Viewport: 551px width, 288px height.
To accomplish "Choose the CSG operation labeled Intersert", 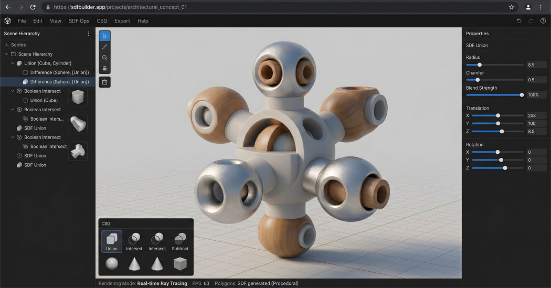I will 134,242.
